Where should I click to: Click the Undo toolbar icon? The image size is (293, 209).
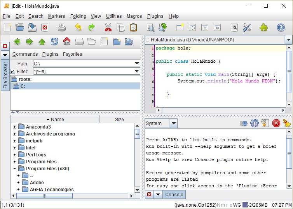click(78, 27)
